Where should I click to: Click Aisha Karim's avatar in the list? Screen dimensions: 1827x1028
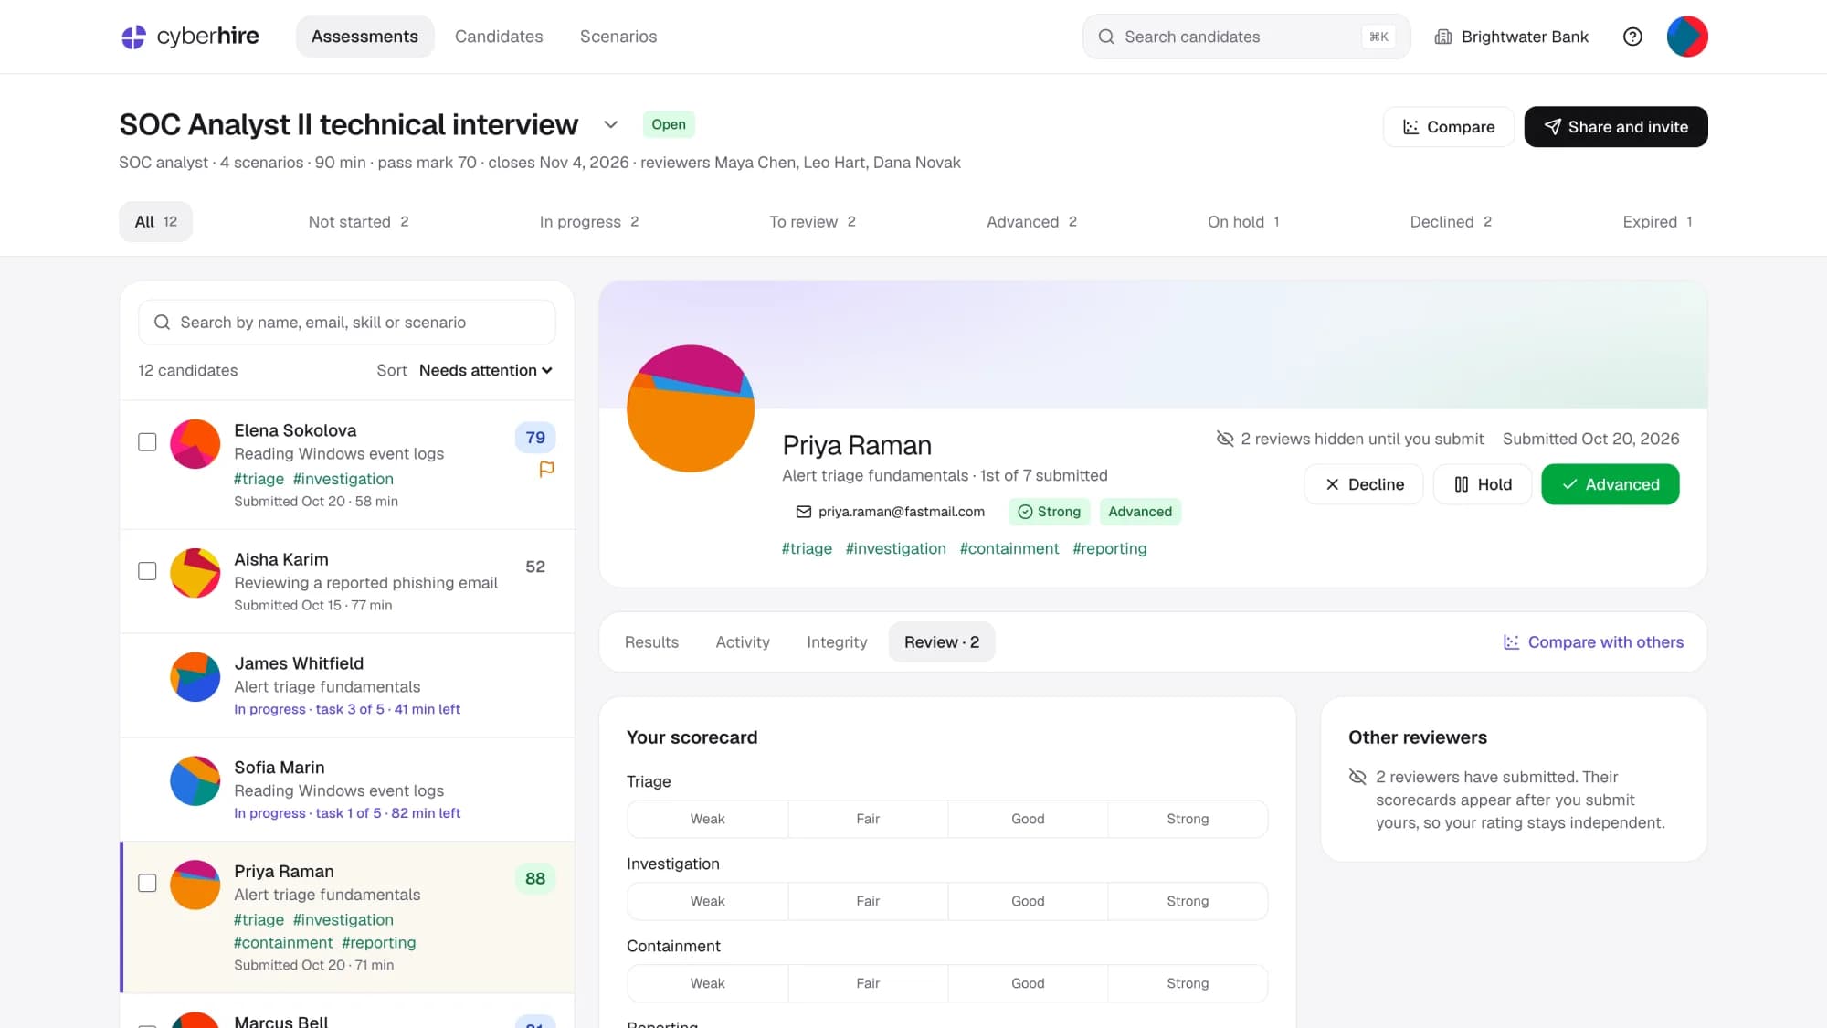click(x=195, y=573)
